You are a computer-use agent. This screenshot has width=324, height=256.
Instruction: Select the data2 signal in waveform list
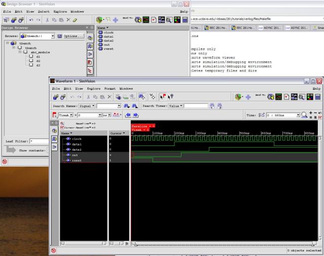coord(77,151)
